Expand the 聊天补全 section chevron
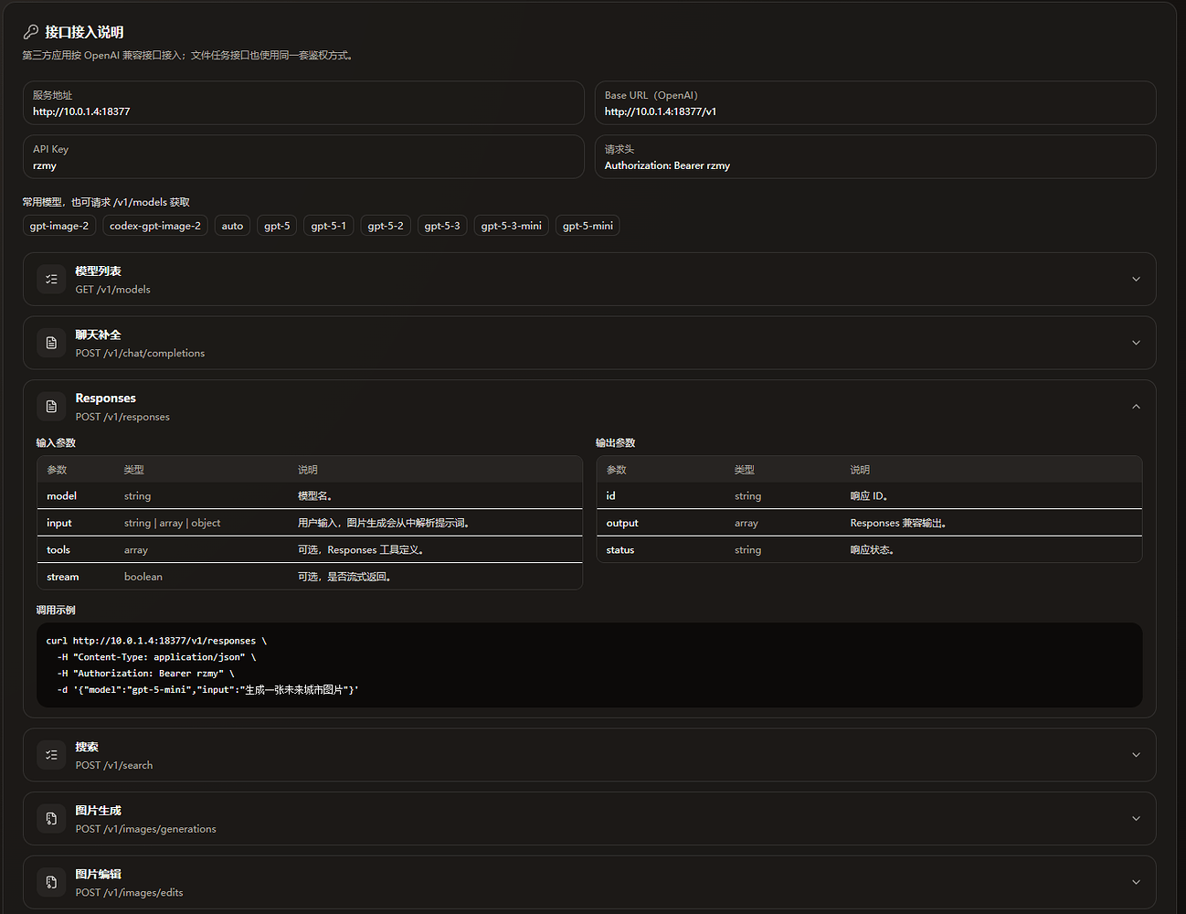The image size is (1186, 914). 1136,343
